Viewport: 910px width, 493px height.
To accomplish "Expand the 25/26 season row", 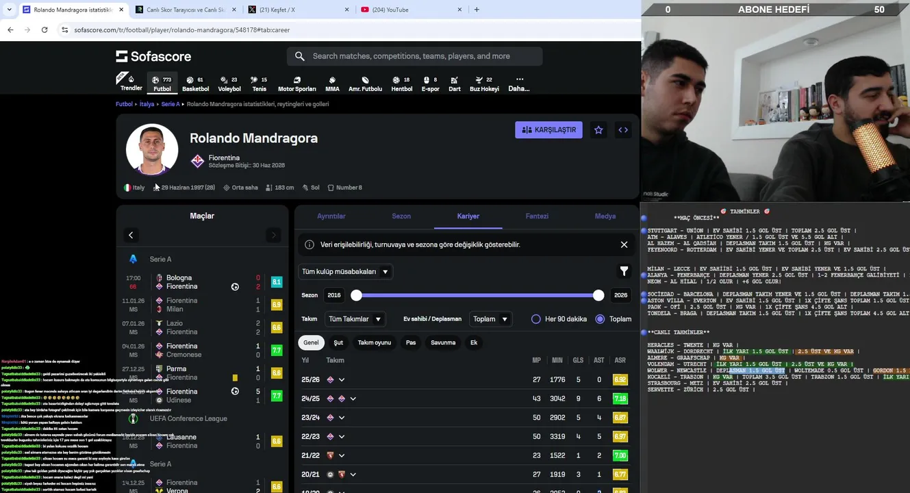I will [x=342, y=379].
